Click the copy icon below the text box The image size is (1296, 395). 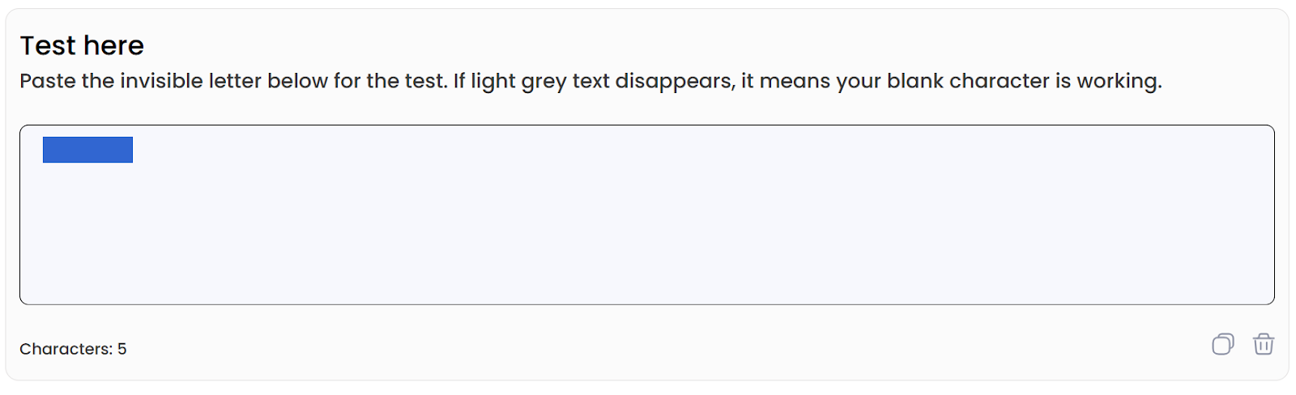(x=1222, y=344)
